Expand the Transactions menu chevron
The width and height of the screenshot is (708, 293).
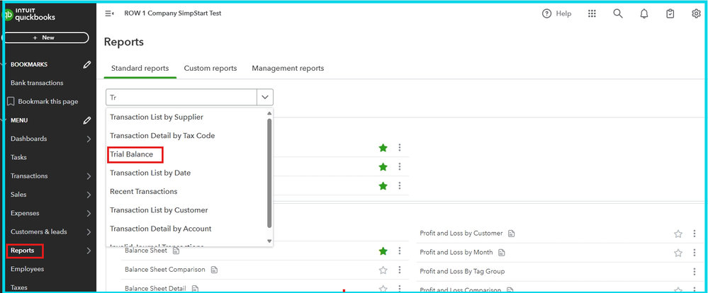coord(89,176)
